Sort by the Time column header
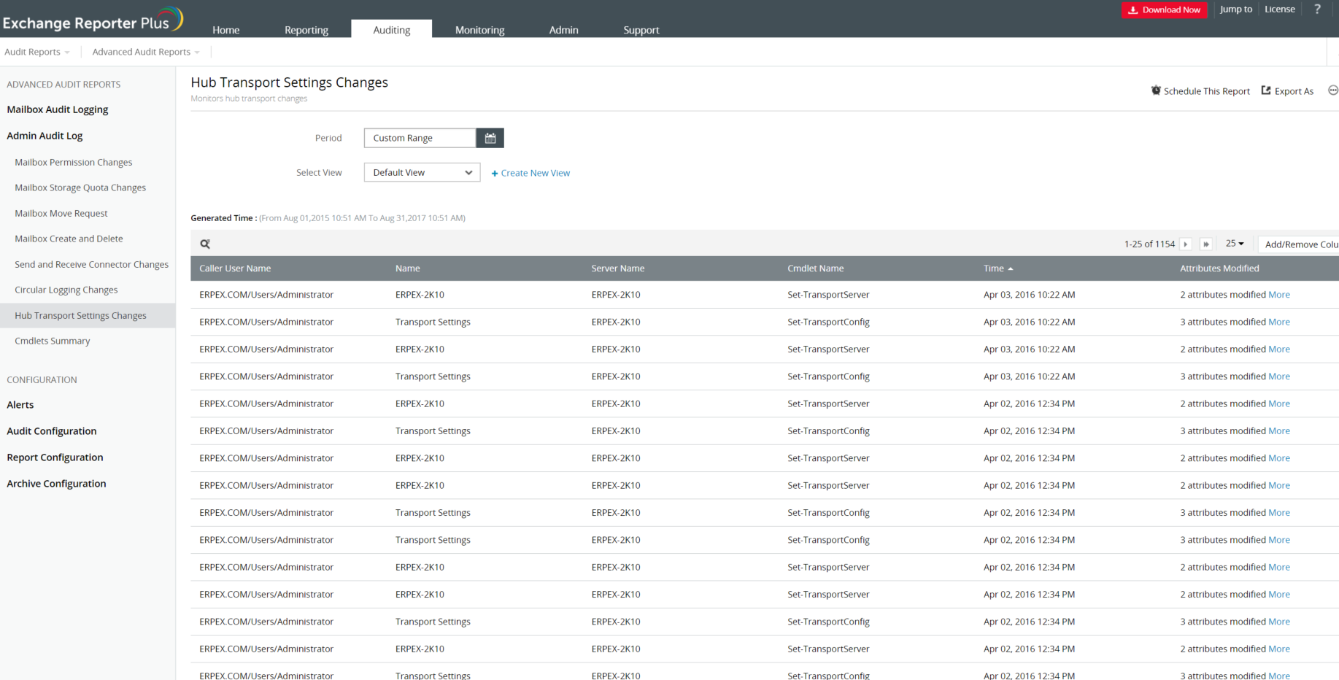 (x=994, y=268)
